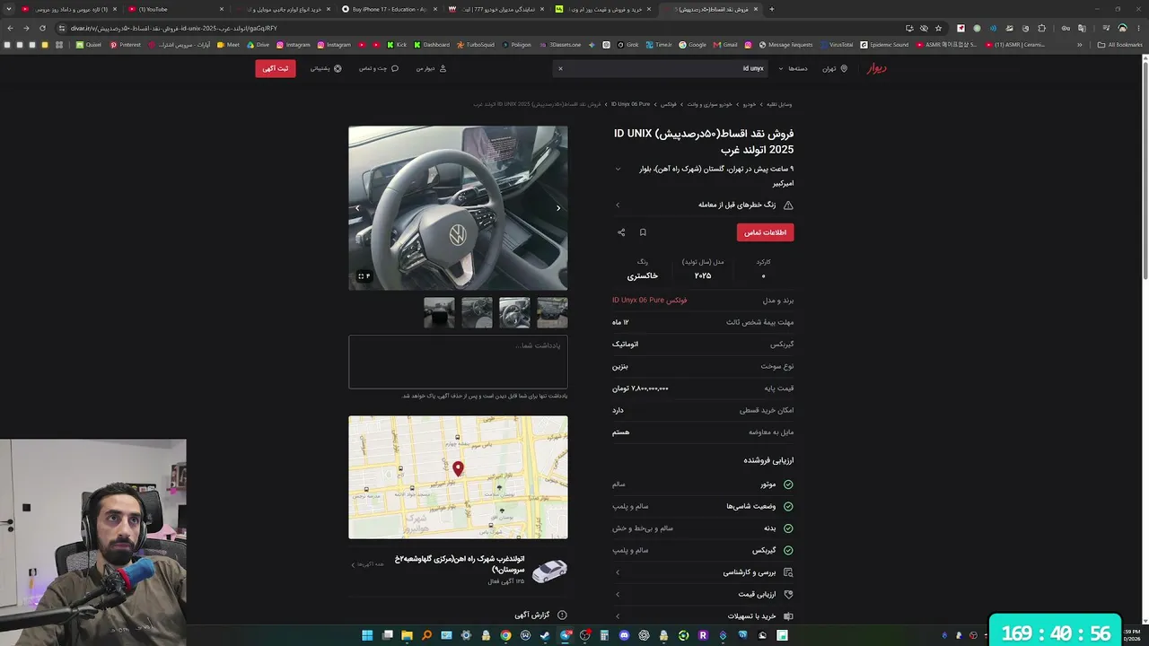Click the red Post Ad (ثبت آگهی) button
The image size is (1149, 646).
[x=276, y=68]
